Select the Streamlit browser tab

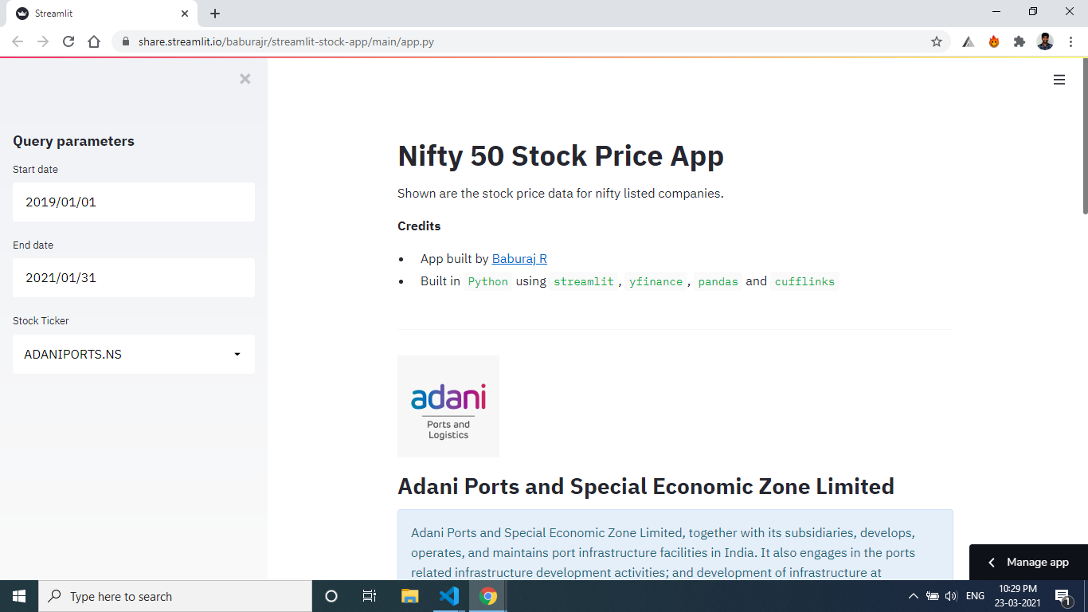tap(102, 14)
